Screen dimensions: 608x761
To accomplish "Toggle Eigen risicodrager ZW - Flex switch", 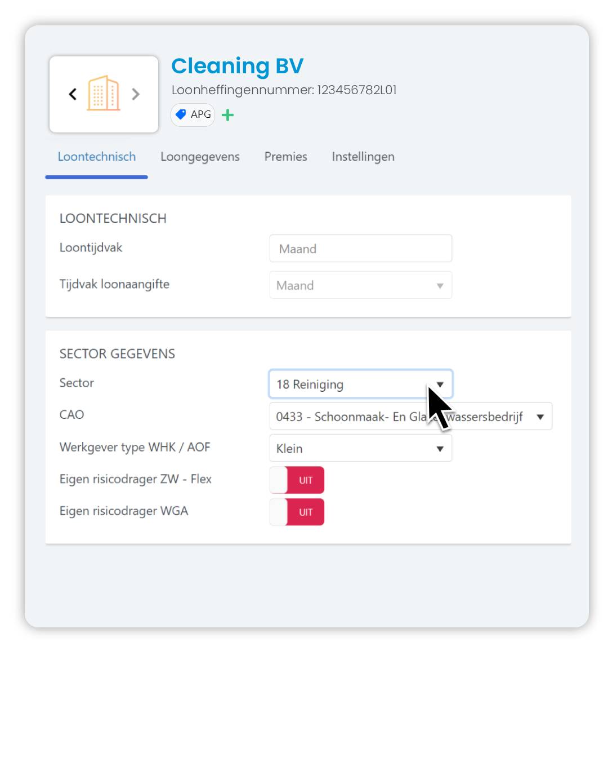I will [x=297, y=480].
